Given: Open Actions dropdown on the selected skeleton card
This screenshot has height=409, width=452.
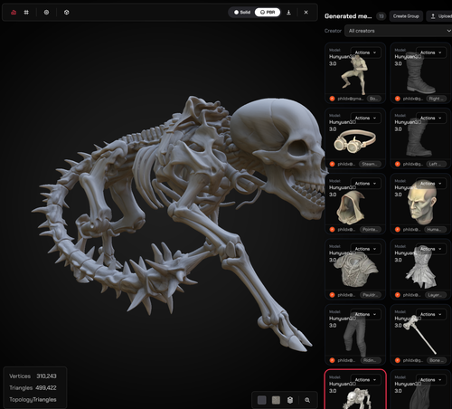Looking at the screenshot, I should pyautogui.click(x=365, y=380).
